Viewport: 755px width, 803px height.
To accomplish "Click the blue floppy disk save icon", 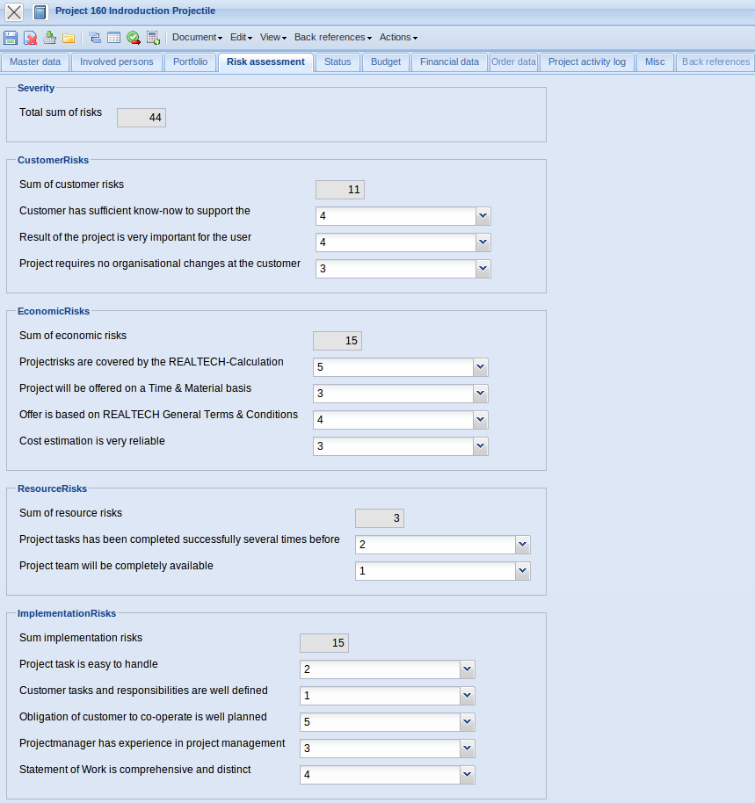I will point(11,38).
